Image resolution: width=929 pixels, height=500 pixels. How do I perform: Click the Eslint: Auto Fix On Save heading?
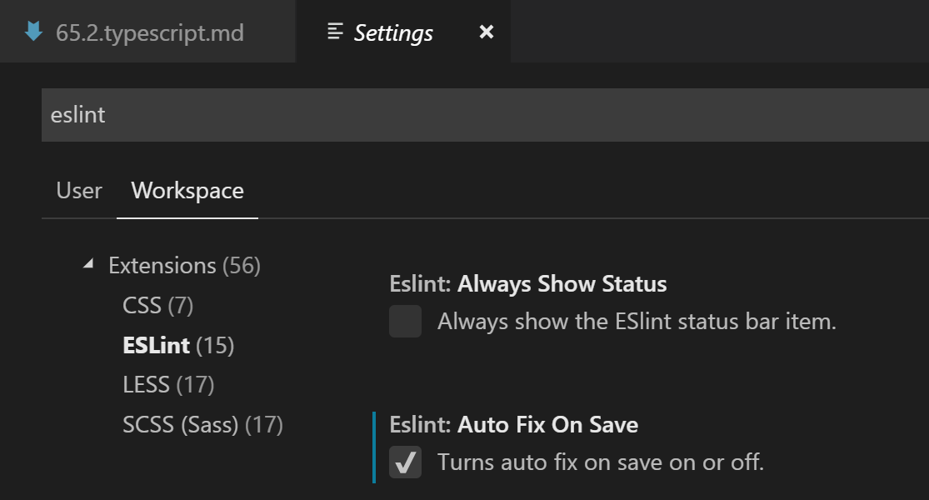click(513, 425)
